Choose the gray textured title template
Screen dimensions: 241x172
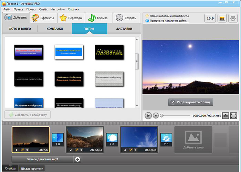pyautogui.click(x=109, y=79)
